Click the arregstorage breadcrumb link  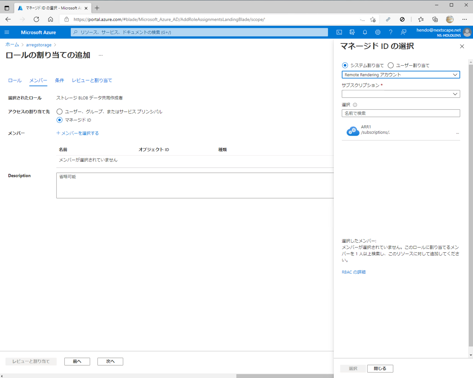39,45
